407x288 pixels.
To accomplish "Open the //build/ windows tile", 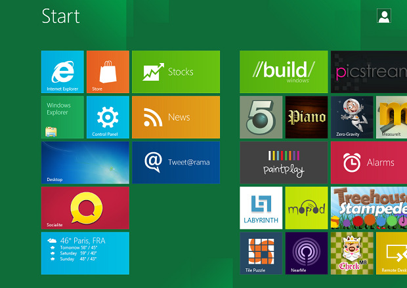I will [284, 72].
